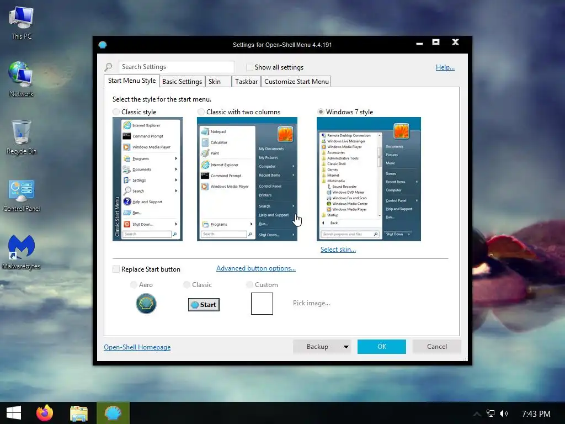This screenshot has height=424, width=565.
Task: Focus the Search Settings field
Action: (x=176, y=67)
